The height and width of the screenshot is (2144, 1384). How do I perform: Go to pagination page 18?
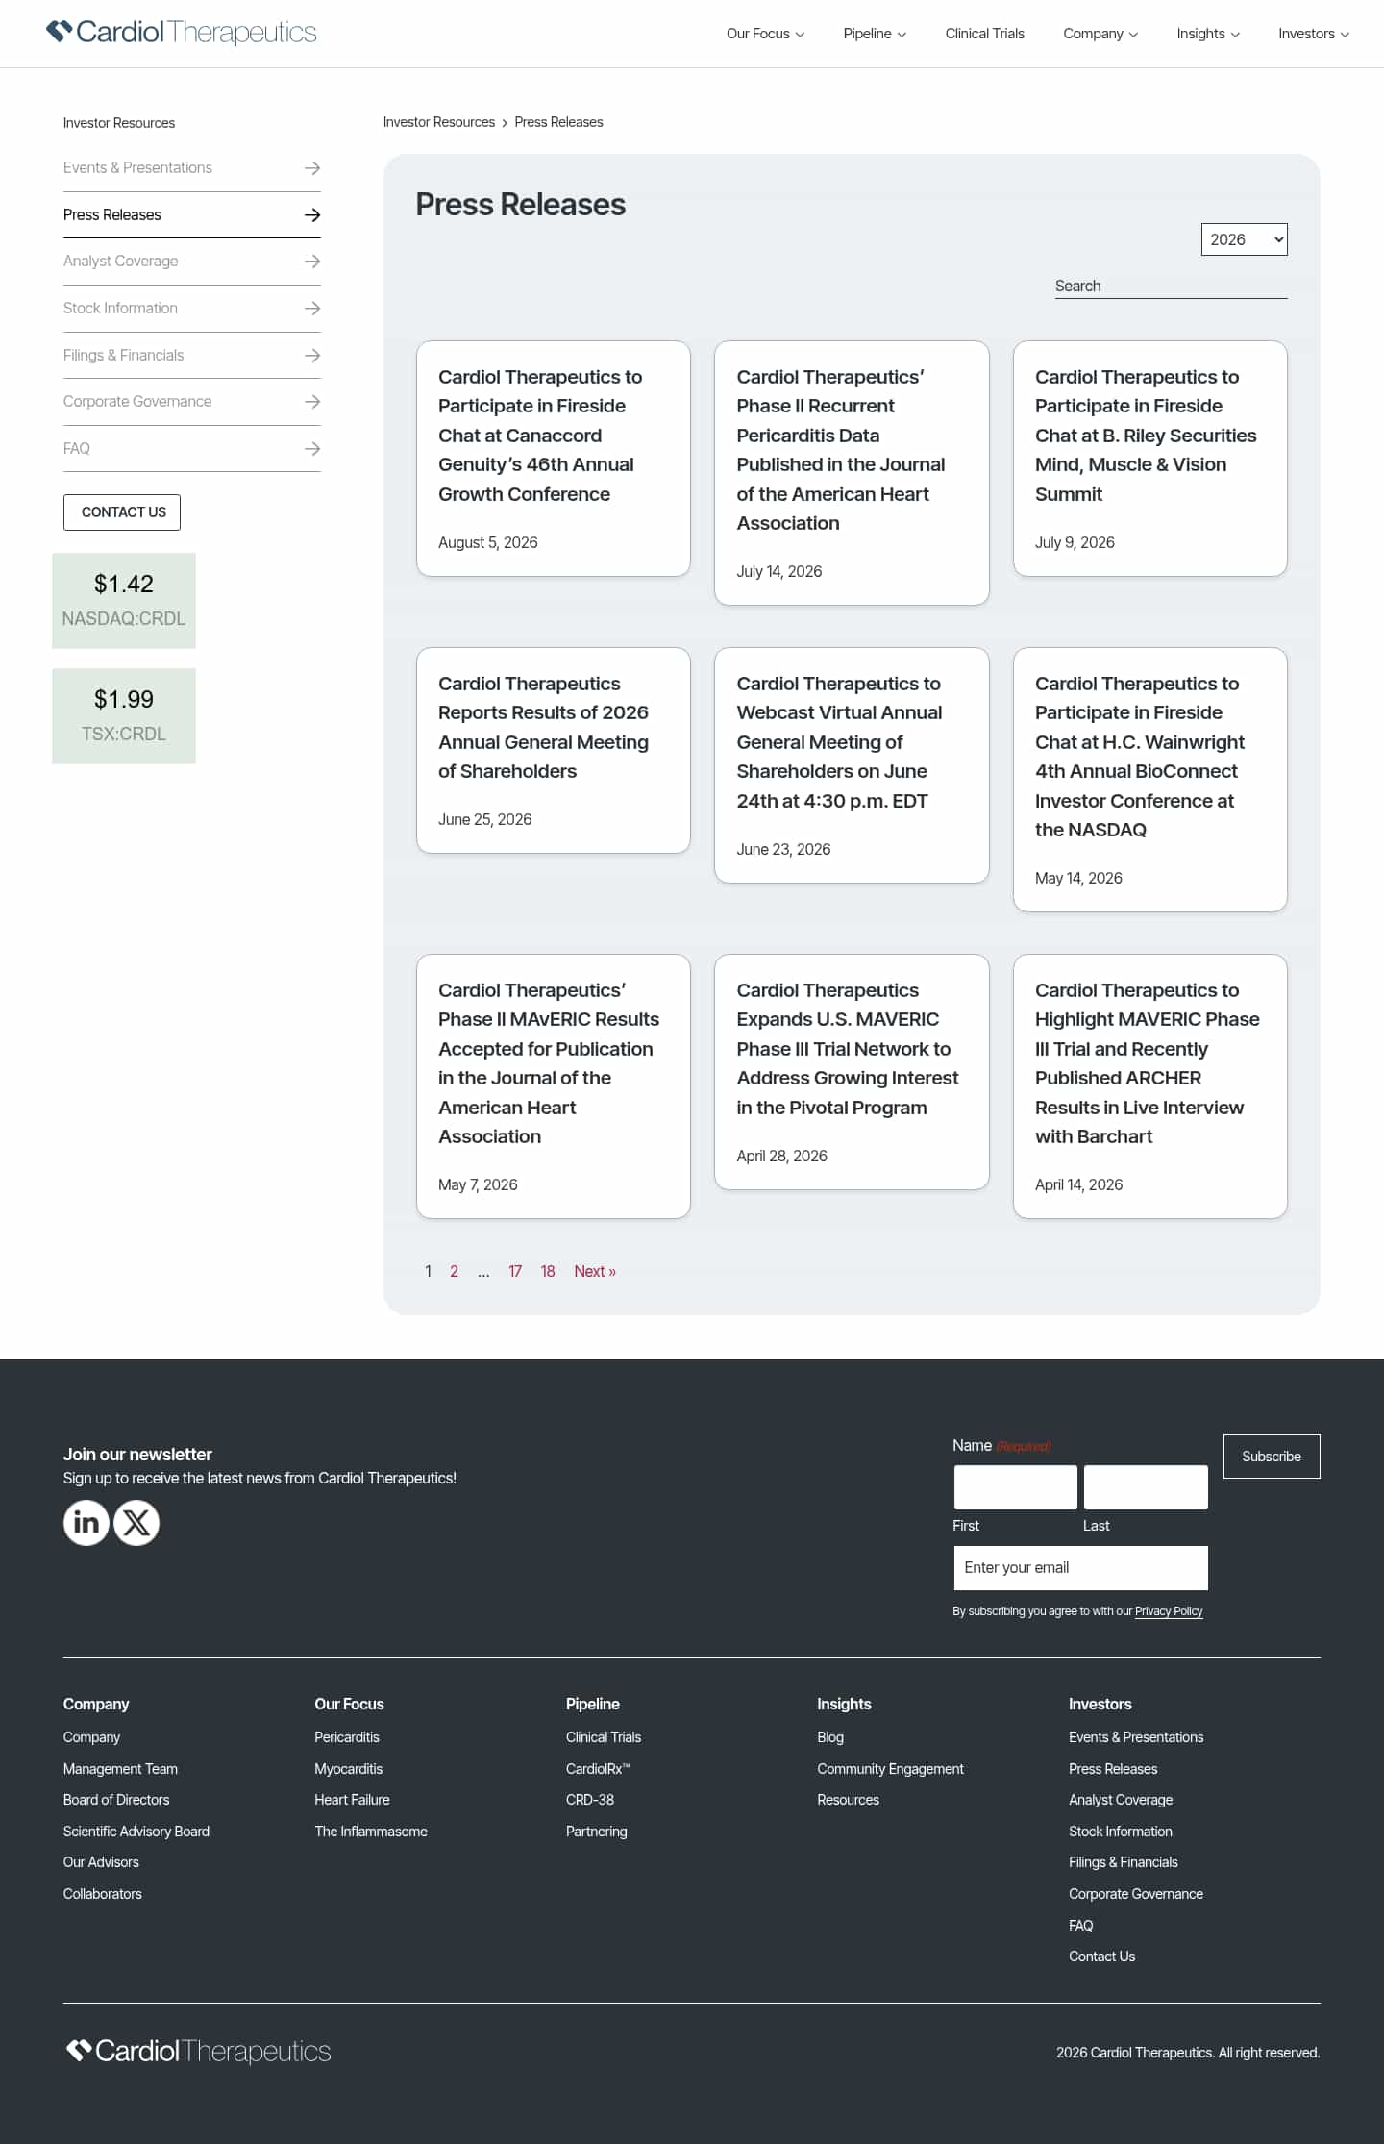548,1271
